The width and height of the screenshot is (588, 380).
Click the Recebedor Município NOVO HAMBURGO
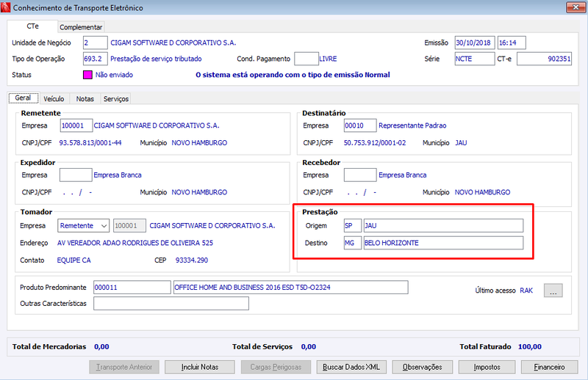pyautogui.click(x=483, y=192)
